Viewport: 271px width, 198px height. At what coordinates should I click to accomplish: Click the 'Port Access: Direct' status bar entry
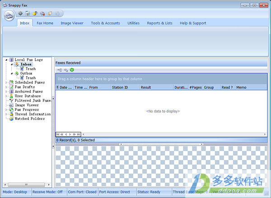tap(115, 192)
